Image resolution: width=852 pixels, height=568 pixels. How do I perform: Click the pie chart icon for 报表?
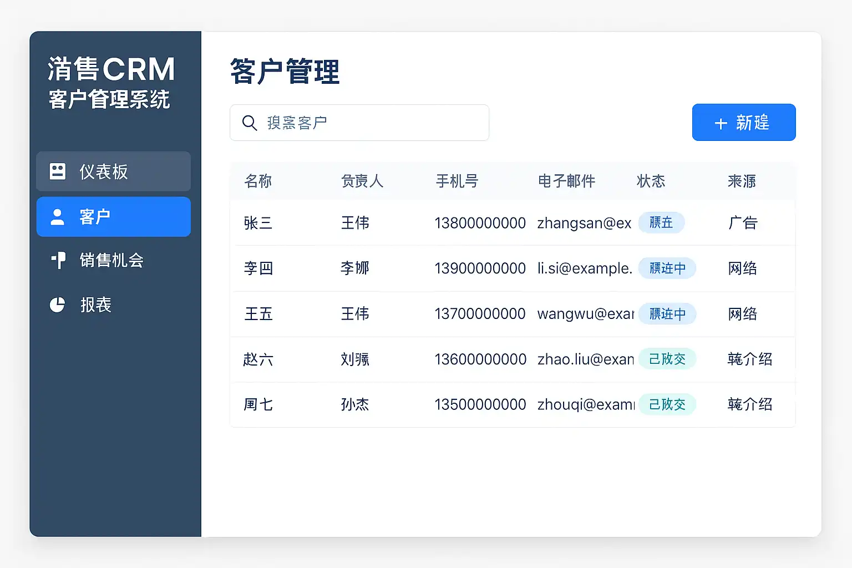(x=58, y=305)
